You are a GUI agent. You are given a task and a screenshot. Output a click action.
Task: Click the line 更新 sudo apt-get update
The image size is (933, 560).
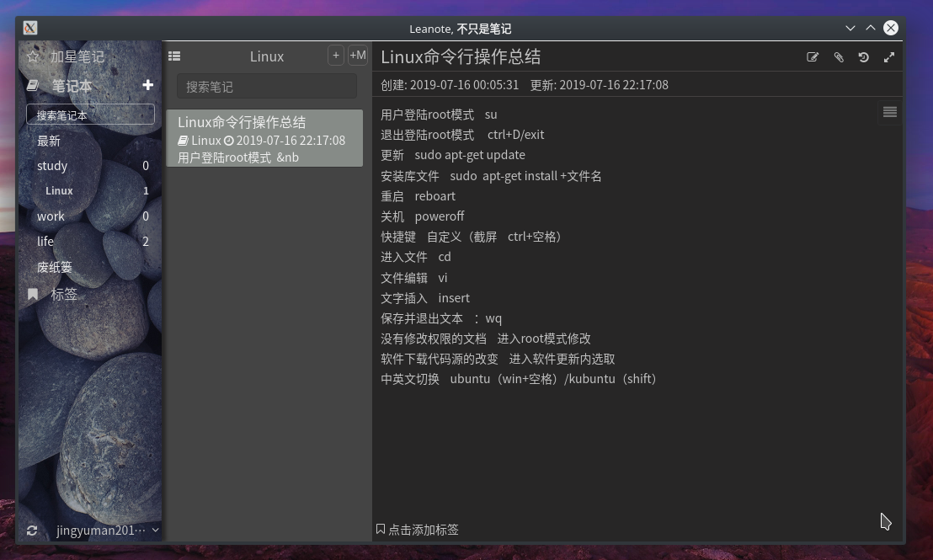453,155
